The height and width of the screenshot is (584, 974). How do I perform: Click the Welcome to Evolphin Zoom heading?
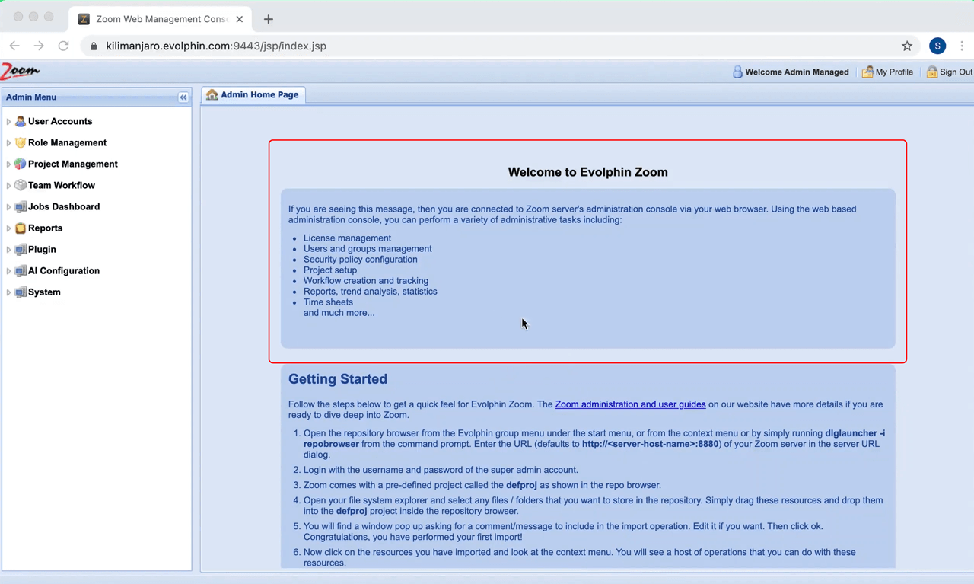click(587, 172)
